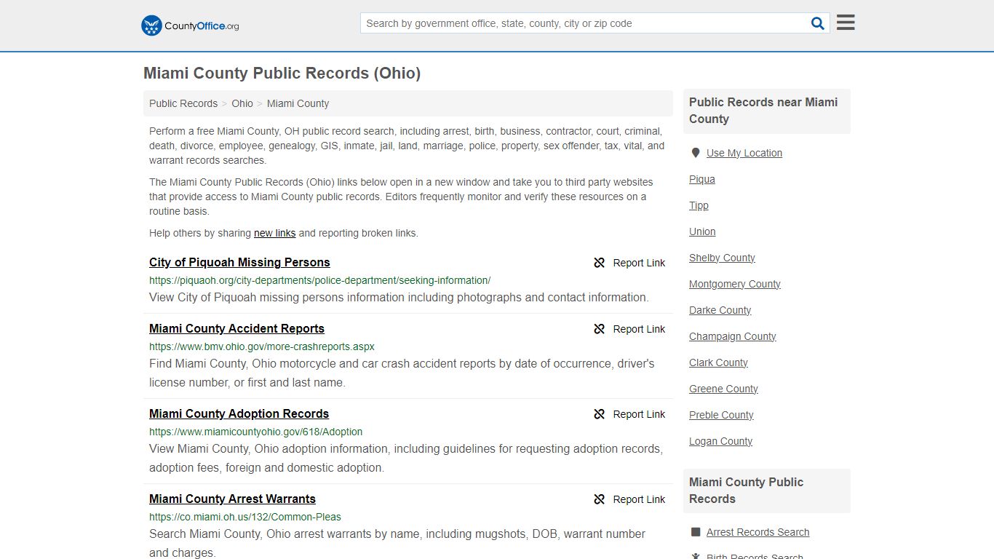Screen dimensions: 994x559
Task: Follow the 'new links' link
Action: pyautogui.click(x=274, y=233)
